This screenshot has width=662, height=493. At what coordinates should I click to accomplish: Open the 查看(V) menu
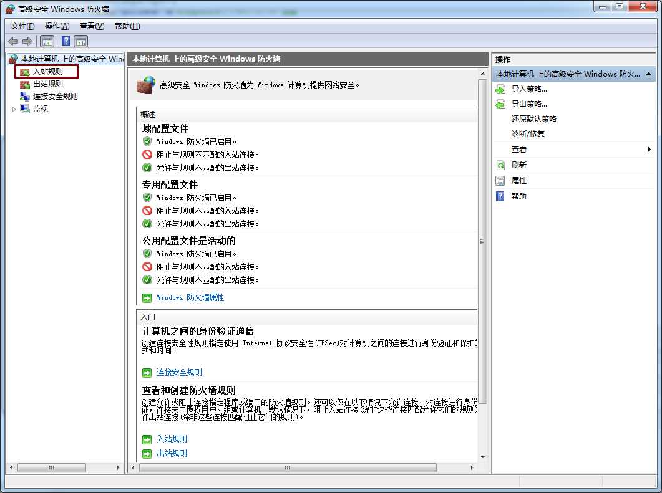click(x=92, y=26)
